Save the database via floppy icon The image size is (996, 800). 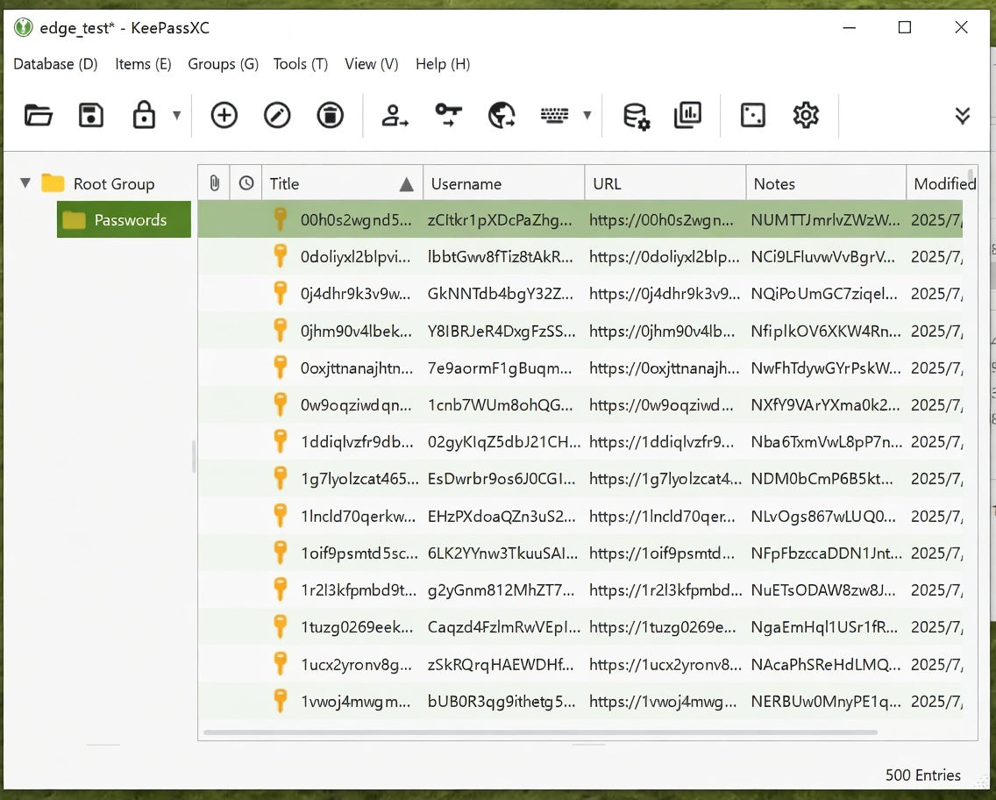[91, 116]
